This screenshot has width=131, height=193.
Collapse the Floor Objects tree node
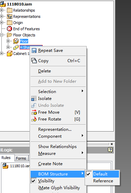pyautogui.click(x=1, y=35)
